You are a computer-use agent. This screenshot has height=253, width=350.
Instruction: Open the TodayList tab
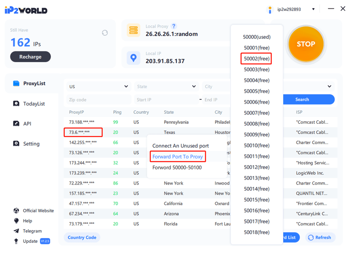point(34,104)
